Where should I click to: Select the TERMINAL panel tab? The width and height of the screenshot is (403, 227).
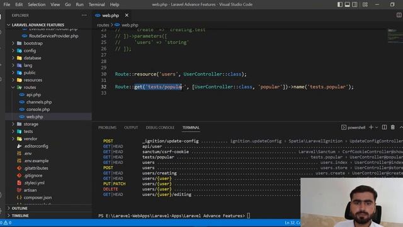click(x=191, y=127)
